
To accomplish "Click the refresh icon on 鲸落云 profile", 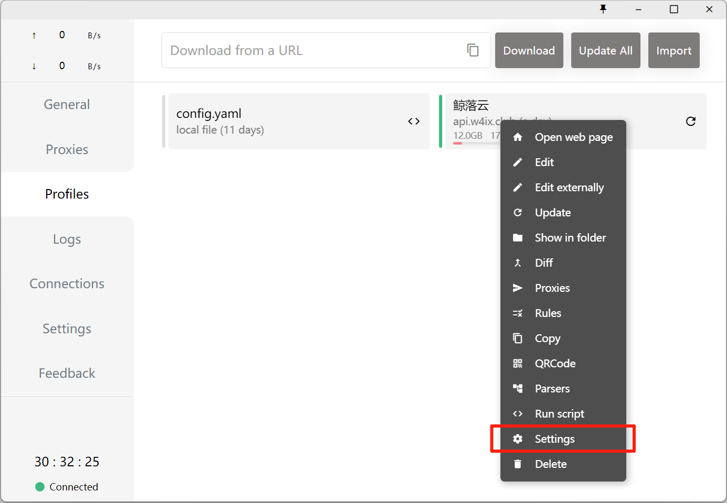I will 690,122.
